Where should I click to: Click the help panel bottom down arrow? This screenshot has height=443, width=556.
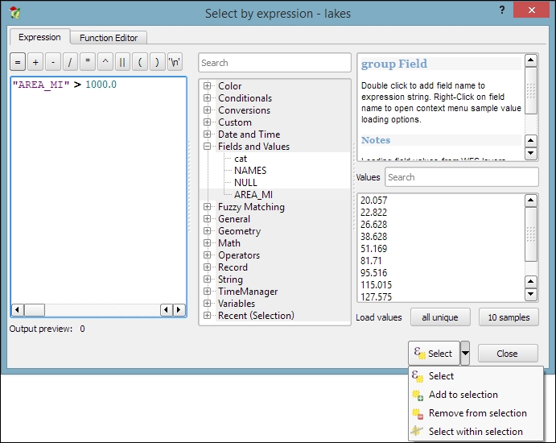[530, 153]
